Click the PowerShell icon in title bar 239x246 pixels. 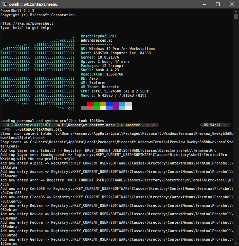(4, 4)
